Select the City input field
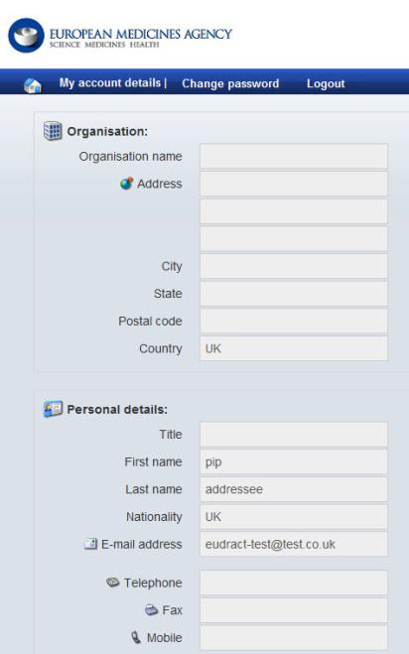Image resolution: width=409 pixels, height=654 pixels. [294, 266]
